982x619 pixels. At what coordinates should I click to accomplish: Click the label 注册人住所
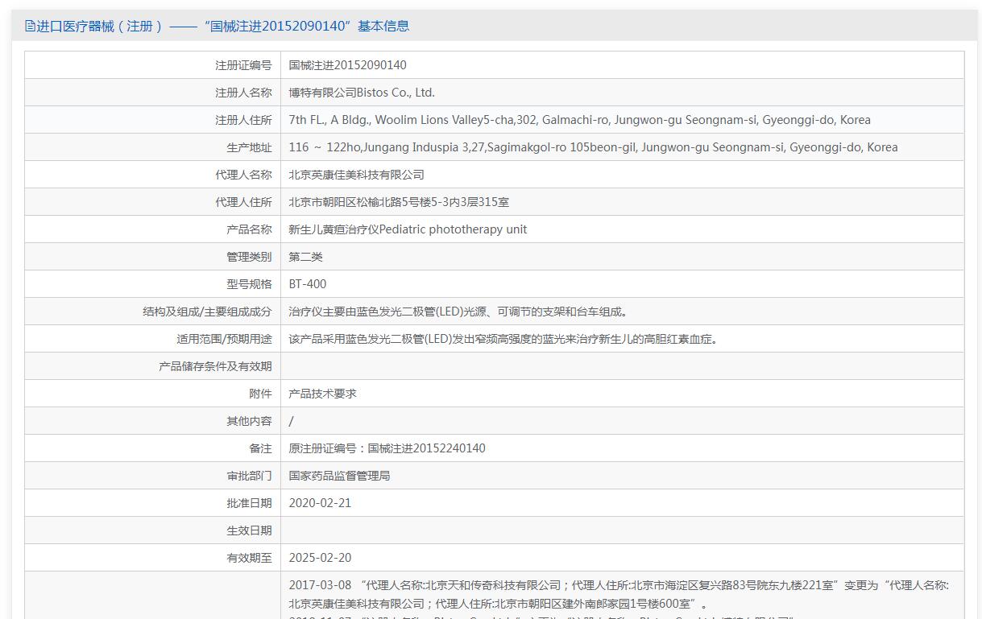(x=243, y=120)
